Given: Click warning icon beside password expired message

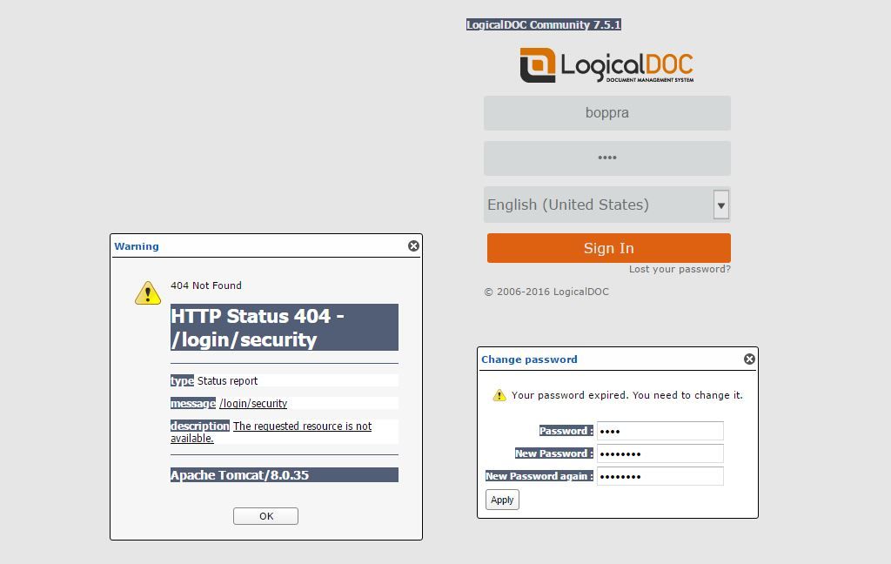Looking at the screenshot, I should point(499,395).
